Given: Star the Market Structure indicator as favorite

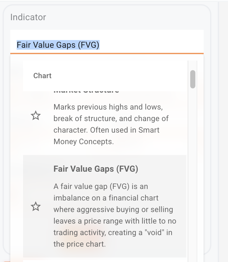Looking at the screenshot, I should tap(36, 116).
